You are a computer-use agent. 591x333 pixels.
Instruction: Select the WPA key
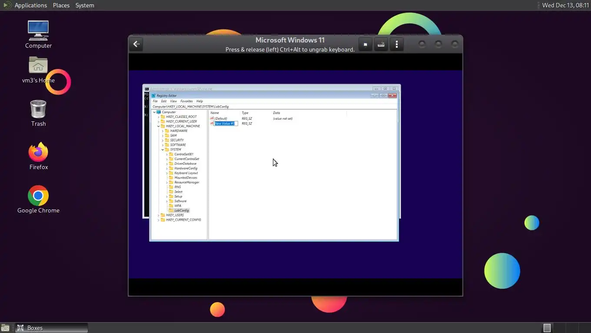[178, 206]
